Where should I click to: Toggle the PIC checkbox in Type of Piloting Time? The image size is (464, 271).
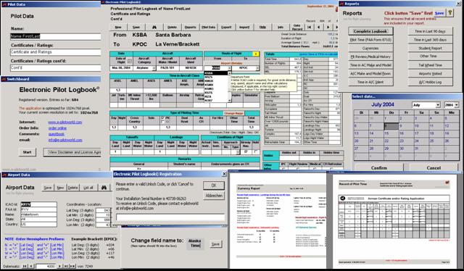[x=162, y=118]
